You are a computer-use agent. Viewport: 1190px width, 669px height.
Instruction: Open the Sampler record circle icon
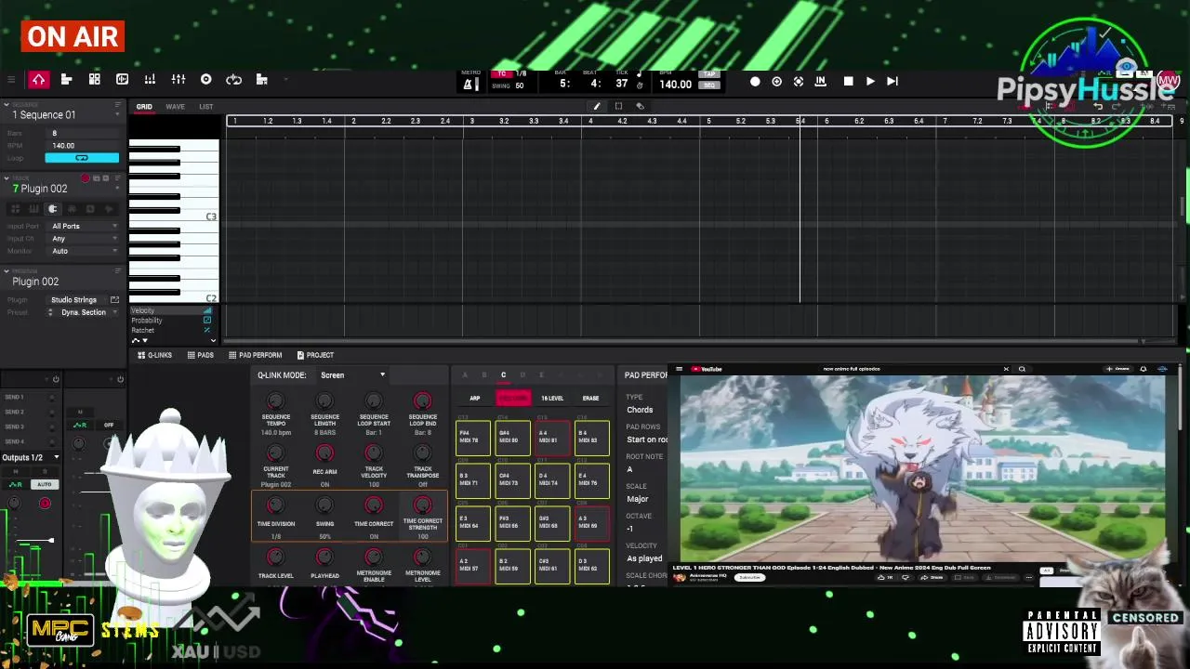[x=206, y=80]
